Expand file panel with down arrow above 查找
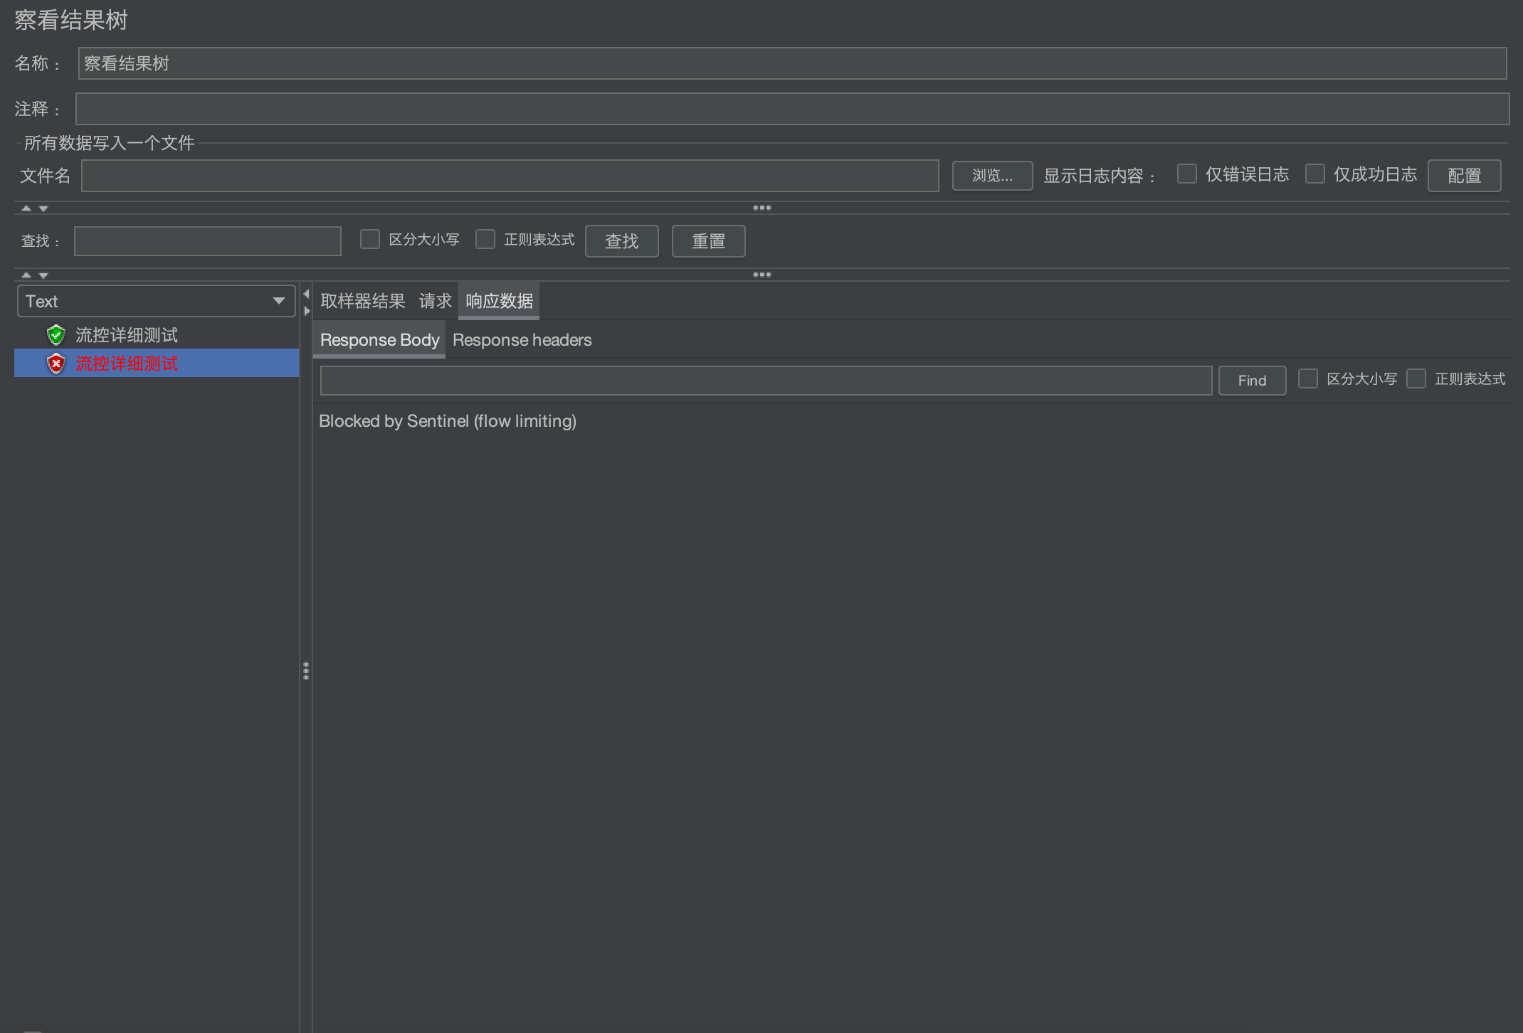This screenshot has width=1523, height=1033. [43, 208]
